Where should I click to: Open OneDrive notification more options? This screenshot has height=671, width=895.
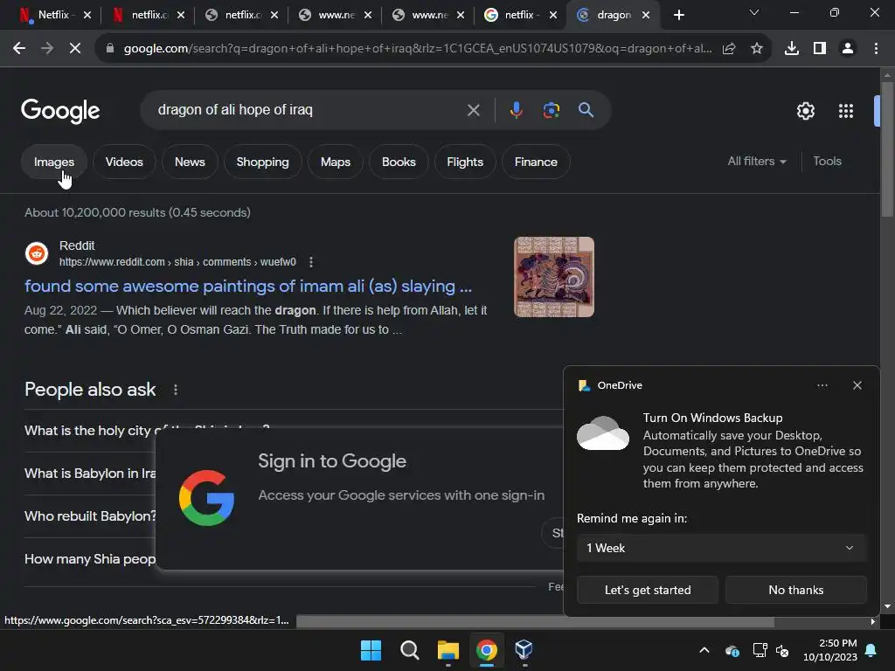tap(822, 385)
